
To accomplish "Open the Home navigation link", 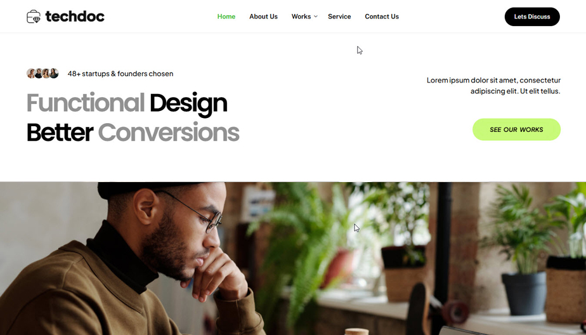I will 226,16.
